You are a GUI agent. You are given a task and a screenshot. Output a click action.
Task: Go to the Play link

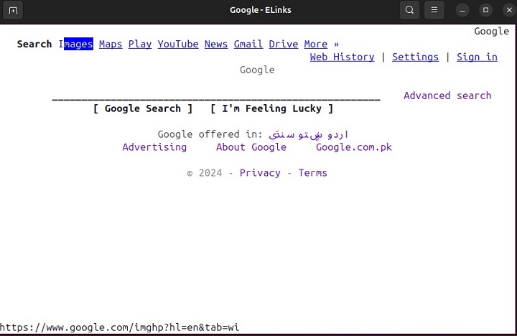coord(140,45)
